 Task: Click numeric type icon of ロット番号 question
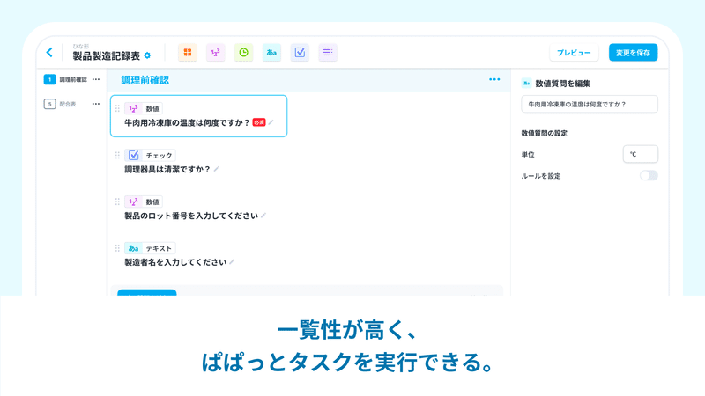[x=133, y=202]
